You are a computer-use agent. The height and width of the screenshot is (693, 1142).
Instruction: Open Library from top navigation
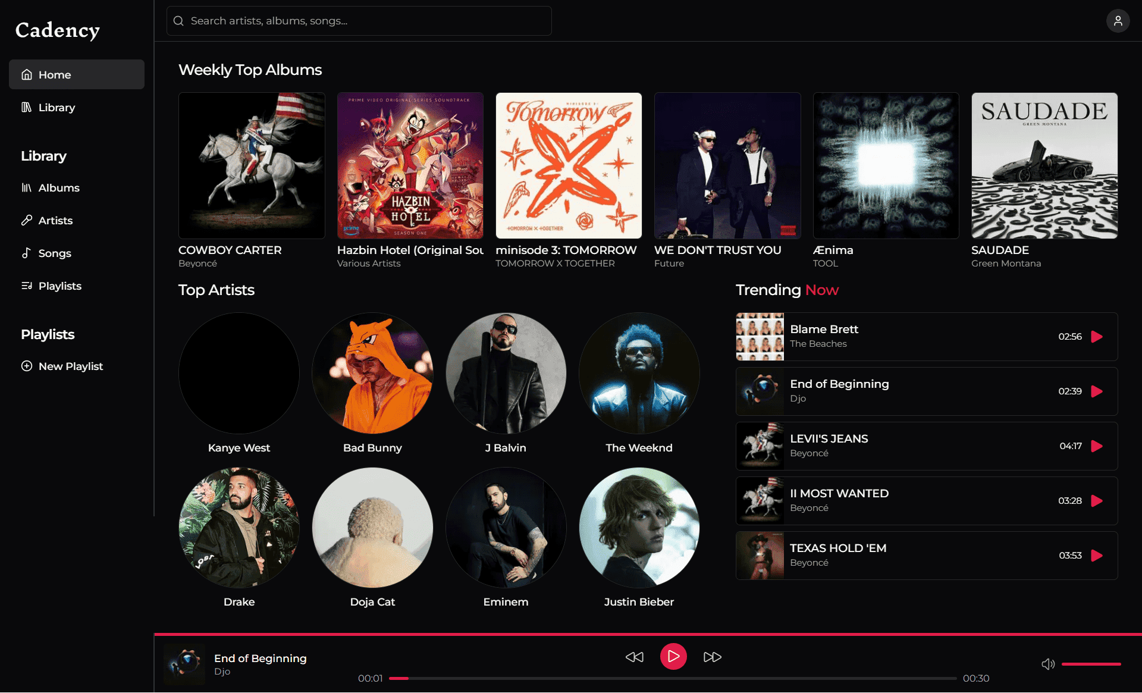point(77,107)
